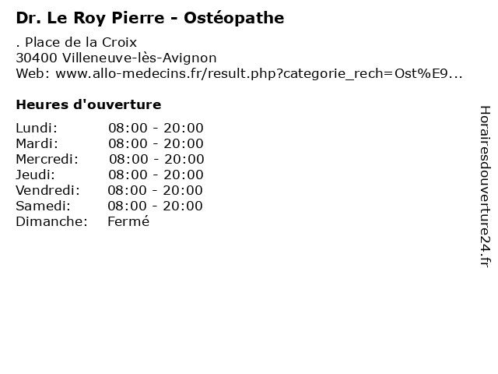This screenshot has width=498, height=374.
Task: Select Mercredi's 08:00 - 20:00 hours
Action: [x=156, y=159]
